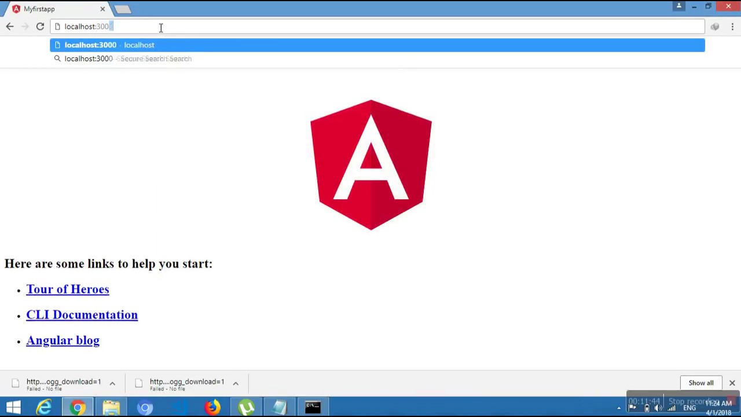Choose the 'localhost:3000' search suggestion

[377, 58]
